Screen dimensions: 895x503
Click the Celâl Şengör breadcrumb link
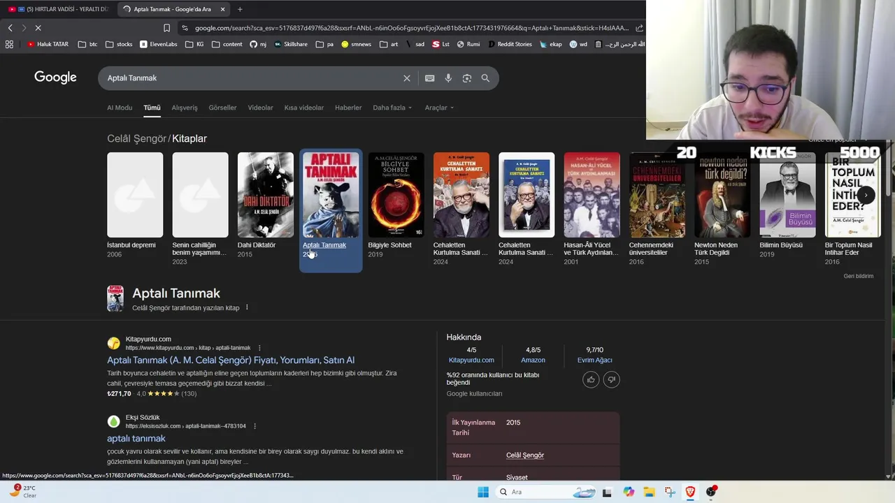(136, 138)
